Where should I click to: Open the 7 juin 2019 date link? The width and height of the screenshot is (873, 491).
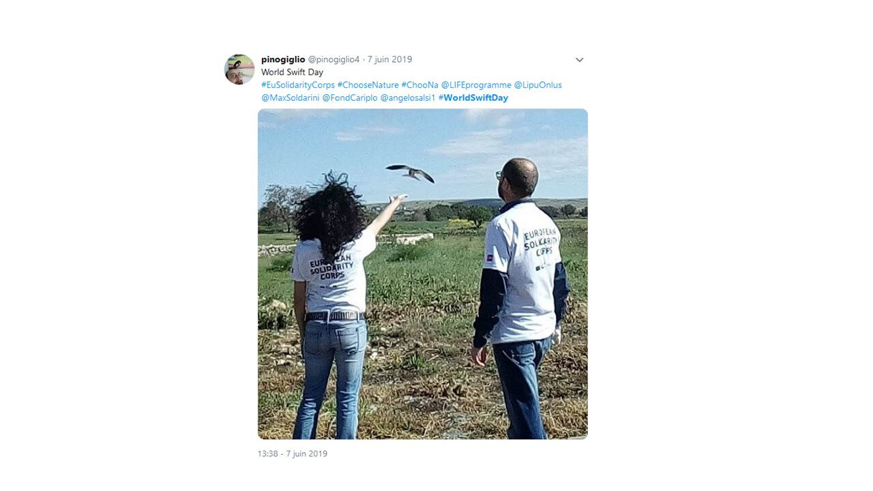click(389, 59)
